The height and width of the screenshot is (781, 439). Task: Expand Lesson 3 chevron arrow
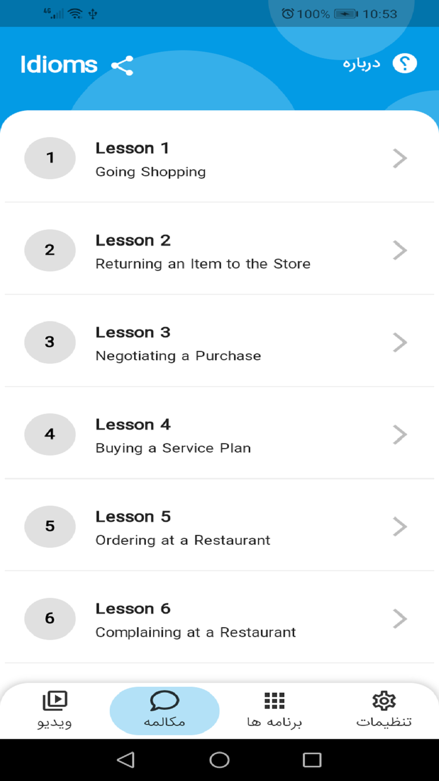click(x=399, y=343)
